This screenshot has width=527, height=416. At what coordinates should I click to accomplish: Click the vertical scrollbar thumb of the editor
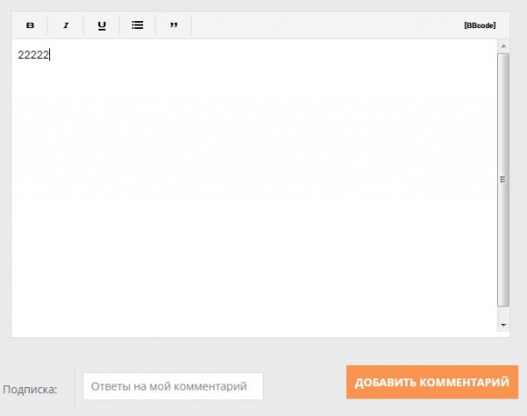point(503,180)
